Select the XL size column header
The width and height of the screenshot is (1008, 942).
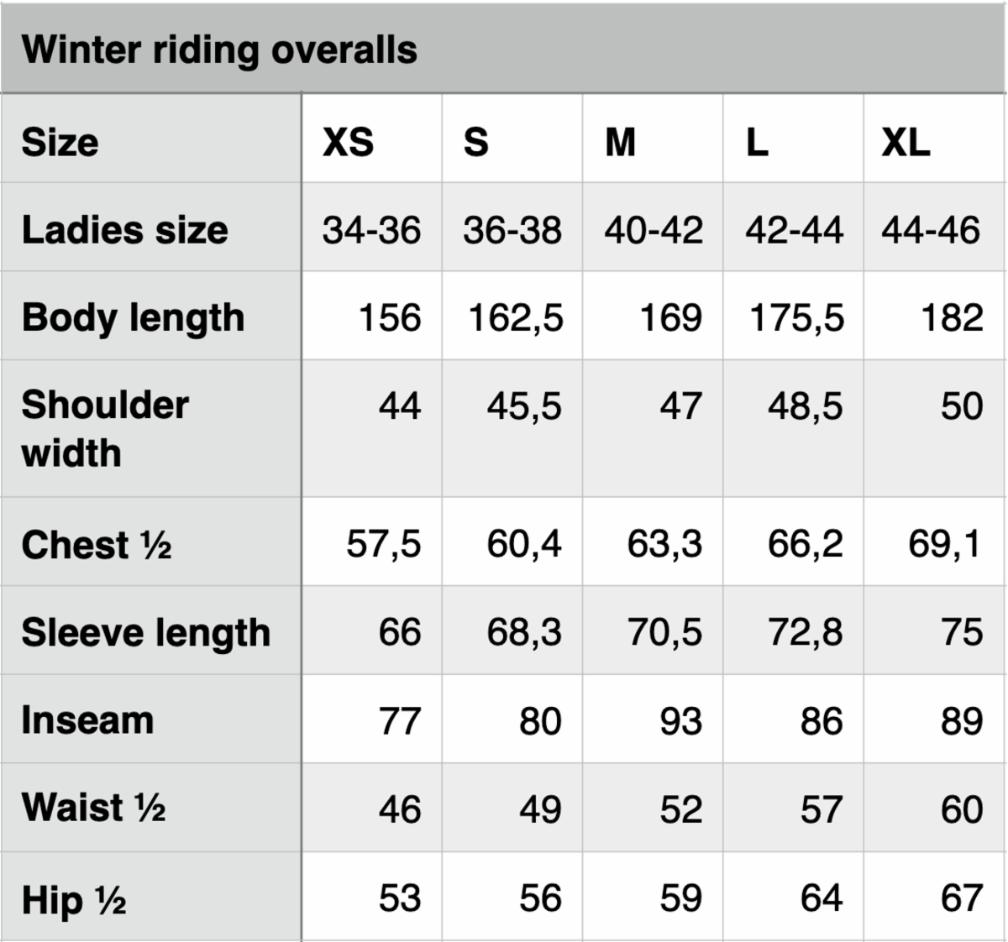click(x=906, y=142)
